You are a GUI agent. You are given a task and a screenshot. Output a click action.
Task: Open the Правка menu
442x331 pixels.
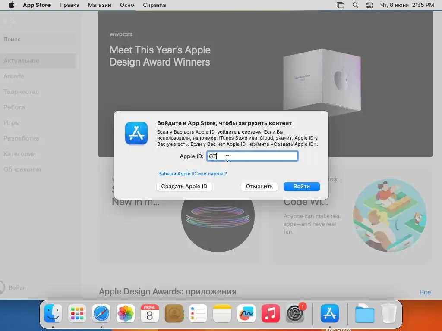pyautogui.click(x=69, y=5)
